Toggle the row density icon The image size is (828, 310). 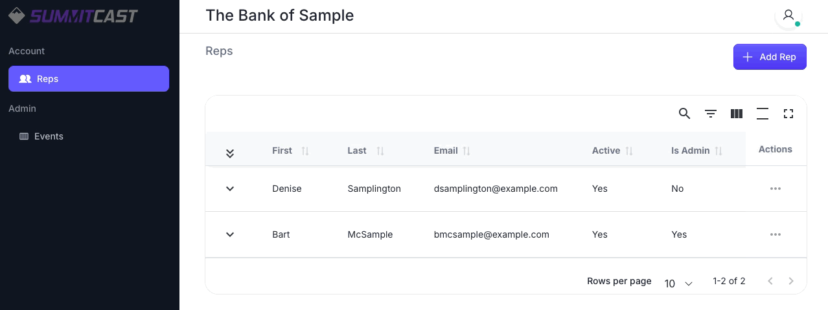763,114
